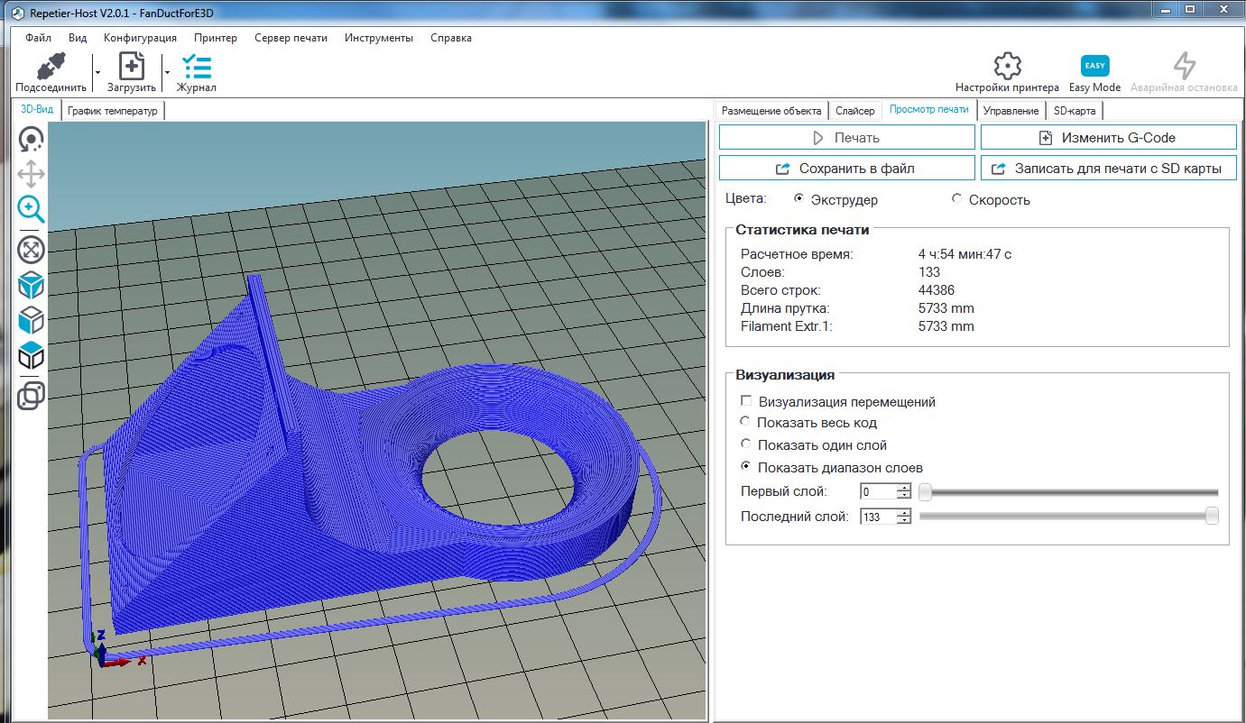The image size is (1246, 723).
Task: Click the Первый слой number input field
Action: coord(878,492)
